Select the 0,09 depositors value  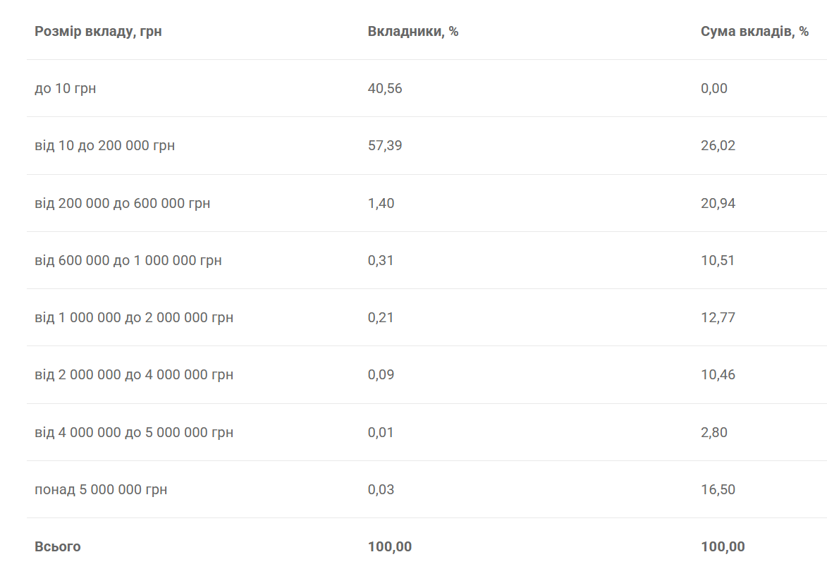[381, 375]
